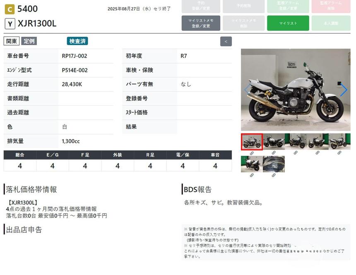Collapse the panel with the '<' button
The height and width of the screenshot is (275, 356).
(226, 41)
